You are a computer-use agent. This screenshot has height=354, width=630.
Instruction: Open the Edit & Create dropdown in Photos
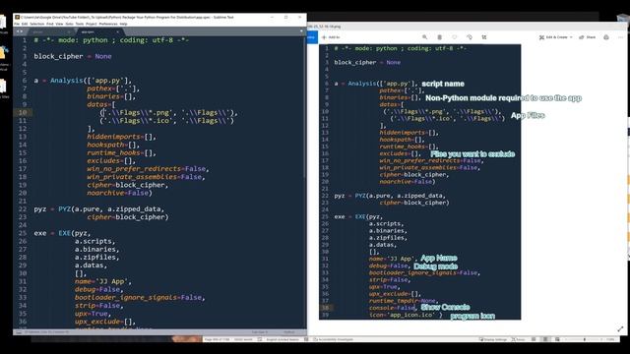pos(556,37)
